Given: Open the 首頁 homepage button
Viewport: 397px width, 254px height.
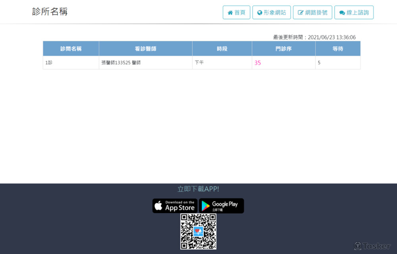Looking at the screenshot, I should 236,12.
